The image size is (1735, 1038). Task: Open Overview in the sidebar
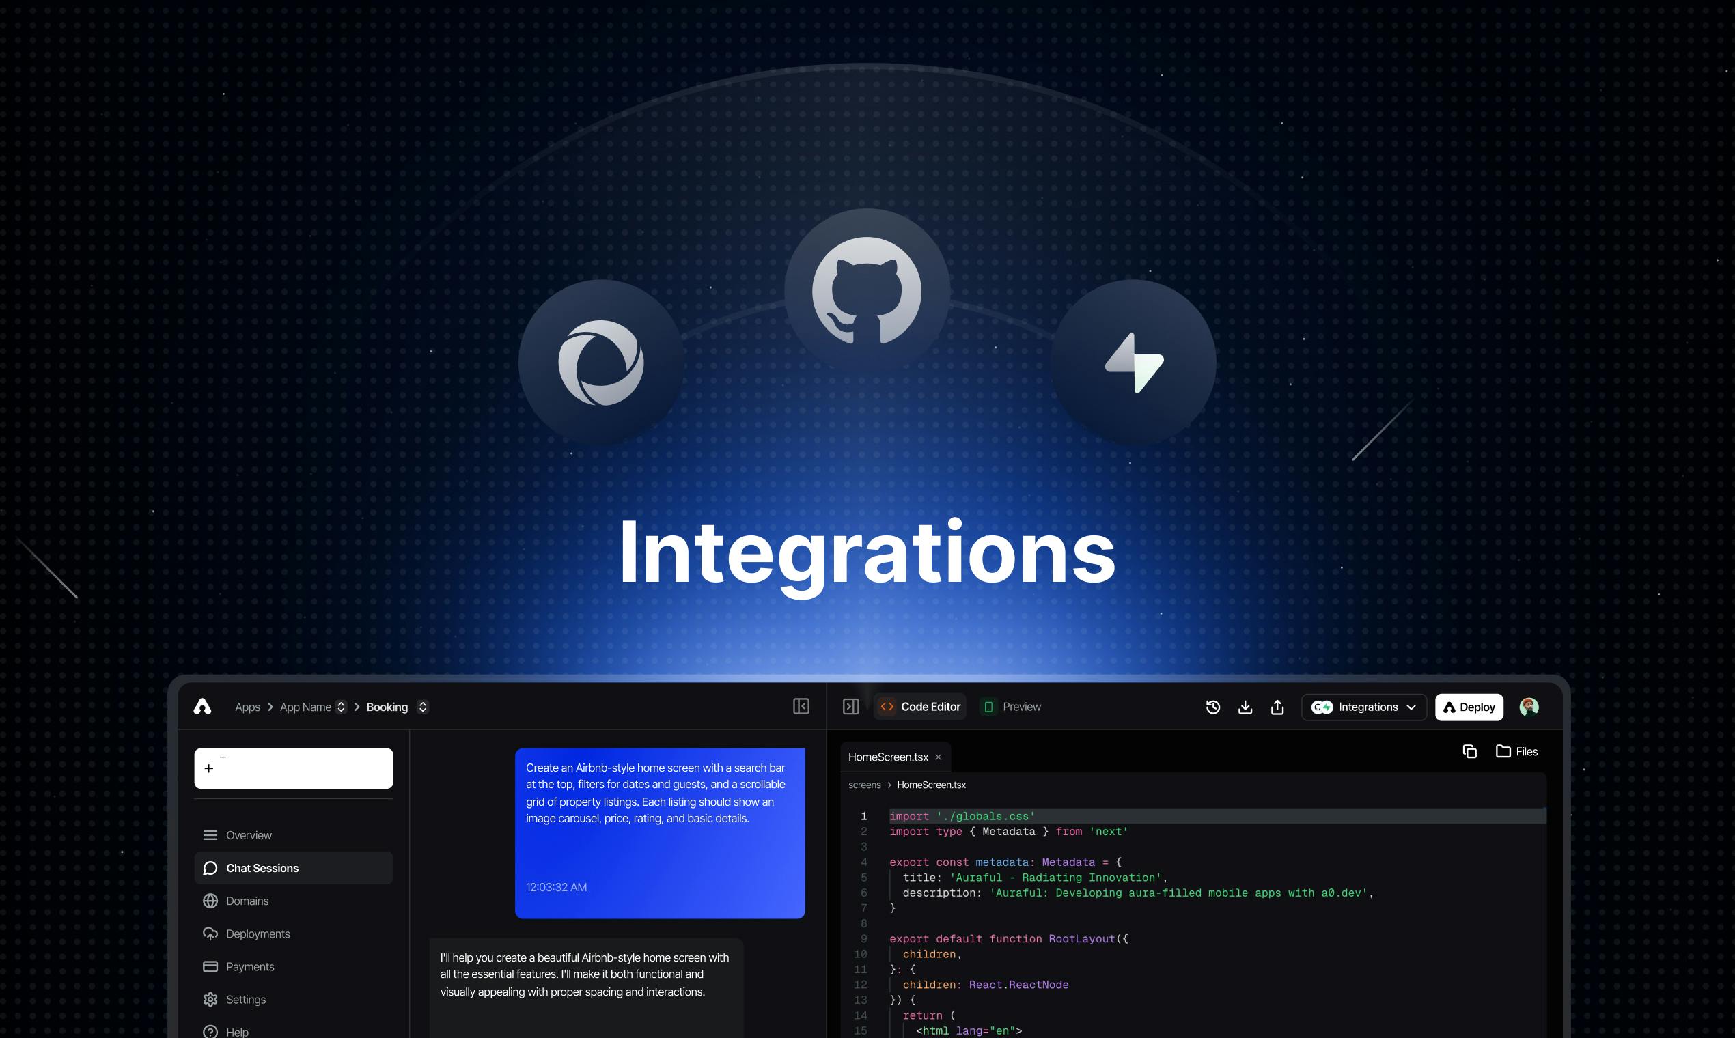coord(294,835)
